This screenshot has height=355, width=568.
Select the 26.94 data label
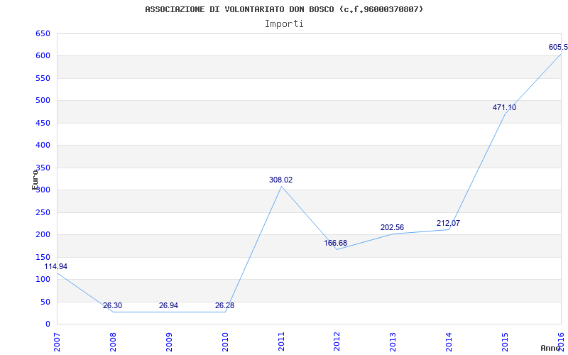coord(168,305)
